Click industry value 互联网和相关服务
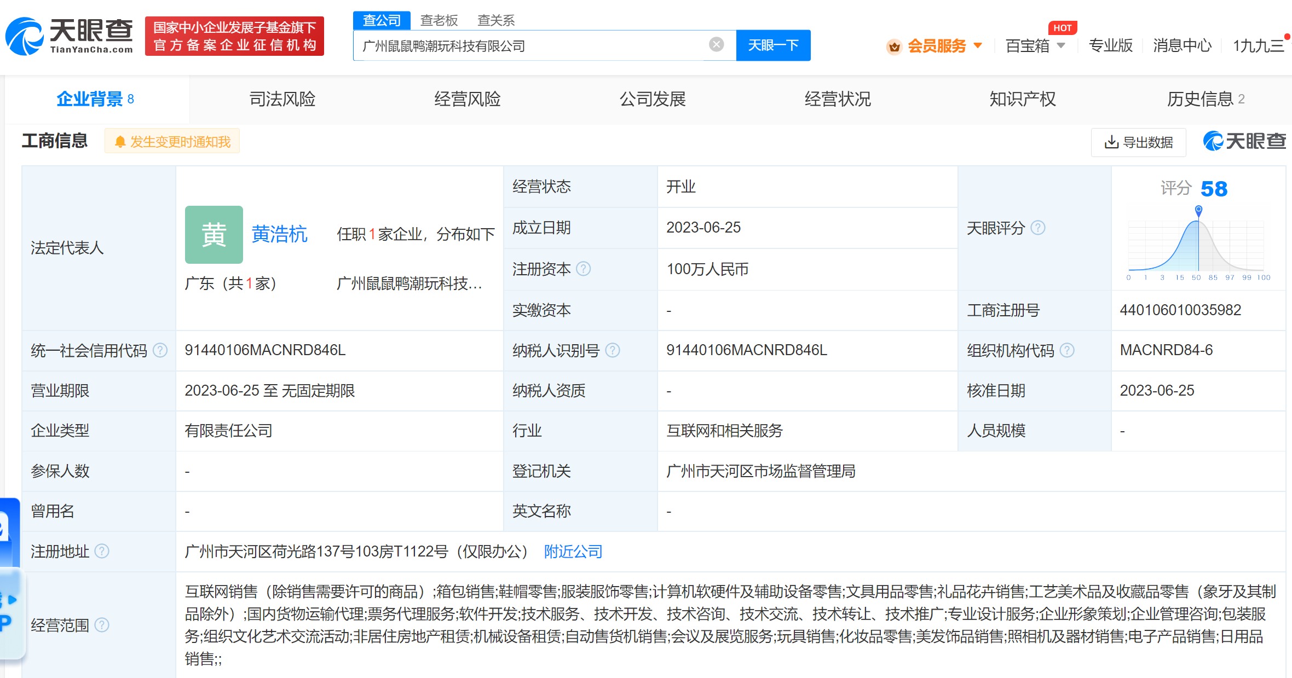The height and width of the screenshot is (678, 1292). tap(724, 431)
